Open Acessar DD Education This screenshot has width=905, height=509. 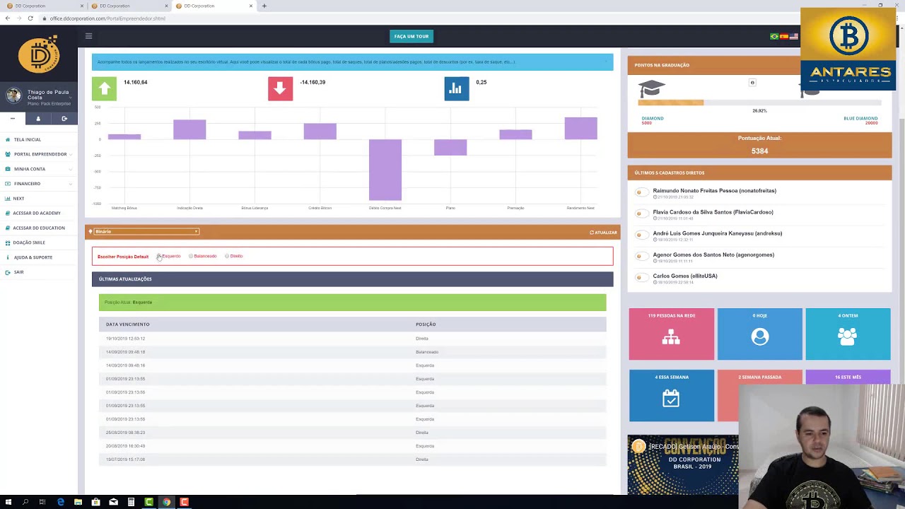tap(39, 228)
